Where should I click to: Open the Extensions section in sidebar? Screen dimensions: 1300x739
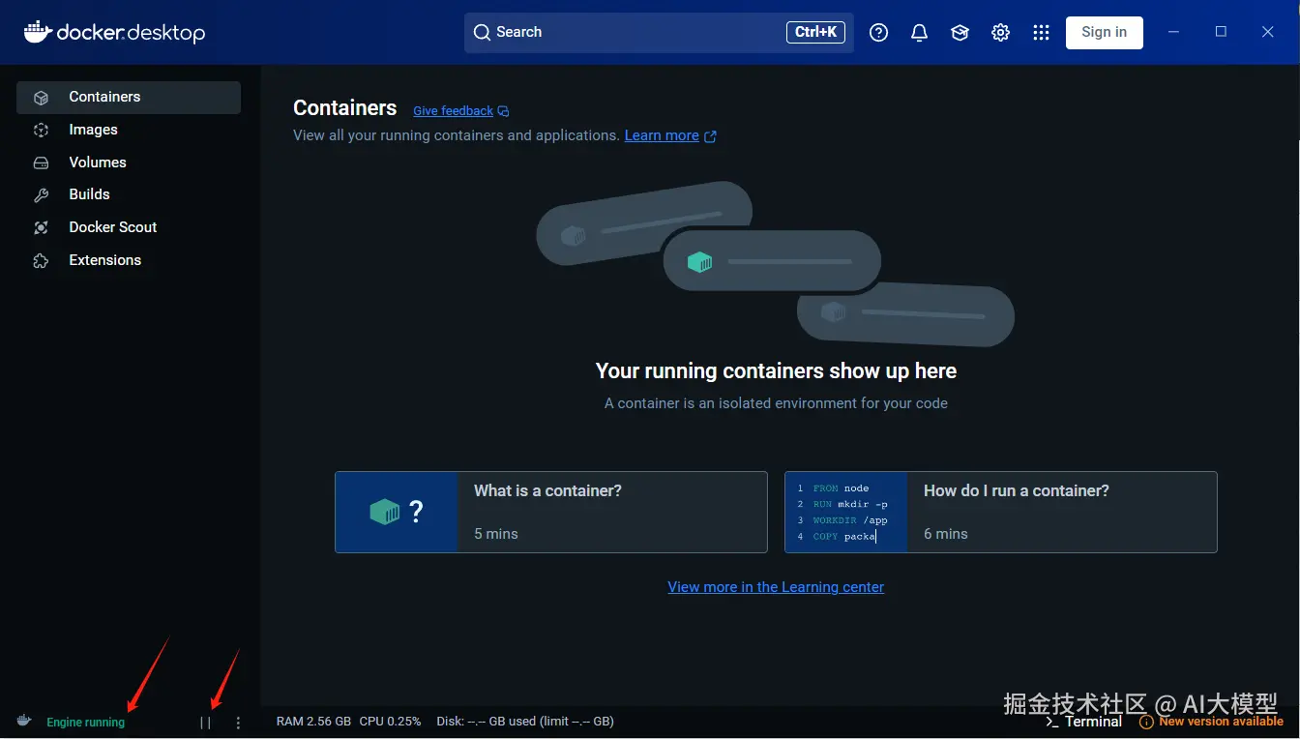129,260
